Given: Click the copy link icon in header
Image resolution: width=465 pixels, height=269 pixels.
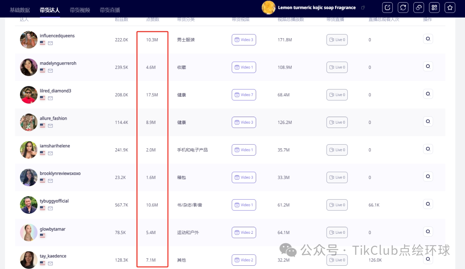Looking at the screenshot, I should point(419,8).
